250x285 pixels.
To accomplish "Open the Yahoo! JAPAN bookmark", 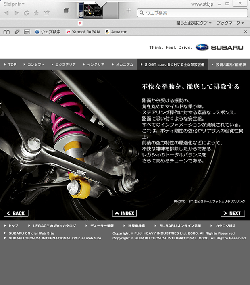I will pyautogui.click(x=83, y=32).
